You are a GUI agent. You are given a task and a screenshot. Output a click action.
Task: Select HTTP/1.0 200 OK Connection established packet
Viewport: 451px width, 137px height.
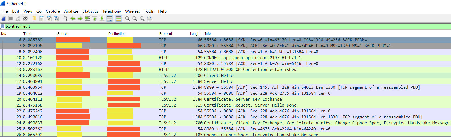pos(225,70)
